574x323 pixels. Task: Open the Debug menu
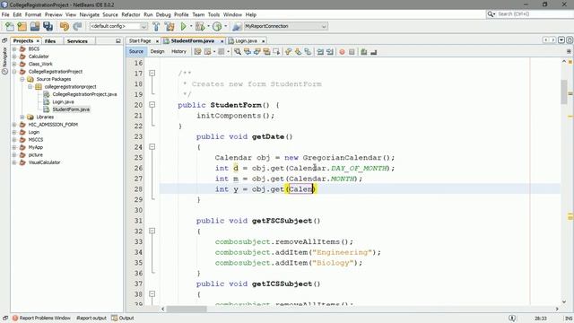[163, 14]
